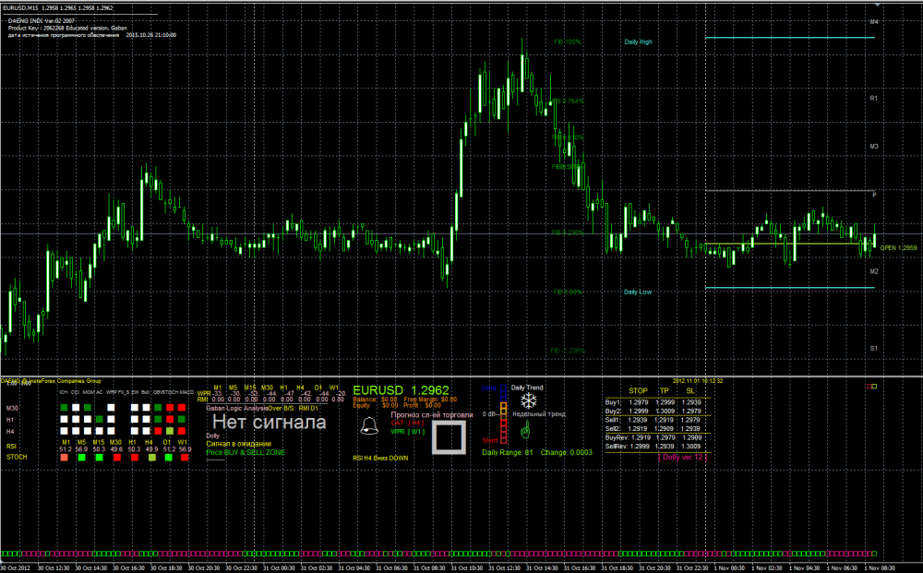Click the 'FIB 100%' label
This screenshot has width=923, height=573.
(x=568, y=42)
